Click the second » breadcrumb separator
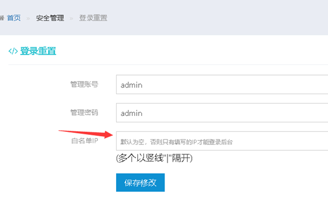Screen dimensions: 328x213 (x=71, y=18)
